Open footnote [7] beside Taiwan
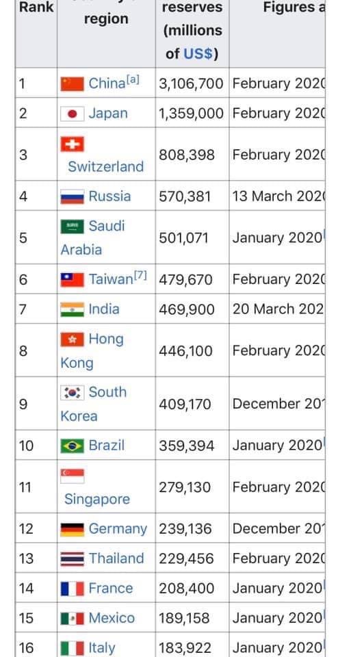The image size is (338, 657). (140, 276)
